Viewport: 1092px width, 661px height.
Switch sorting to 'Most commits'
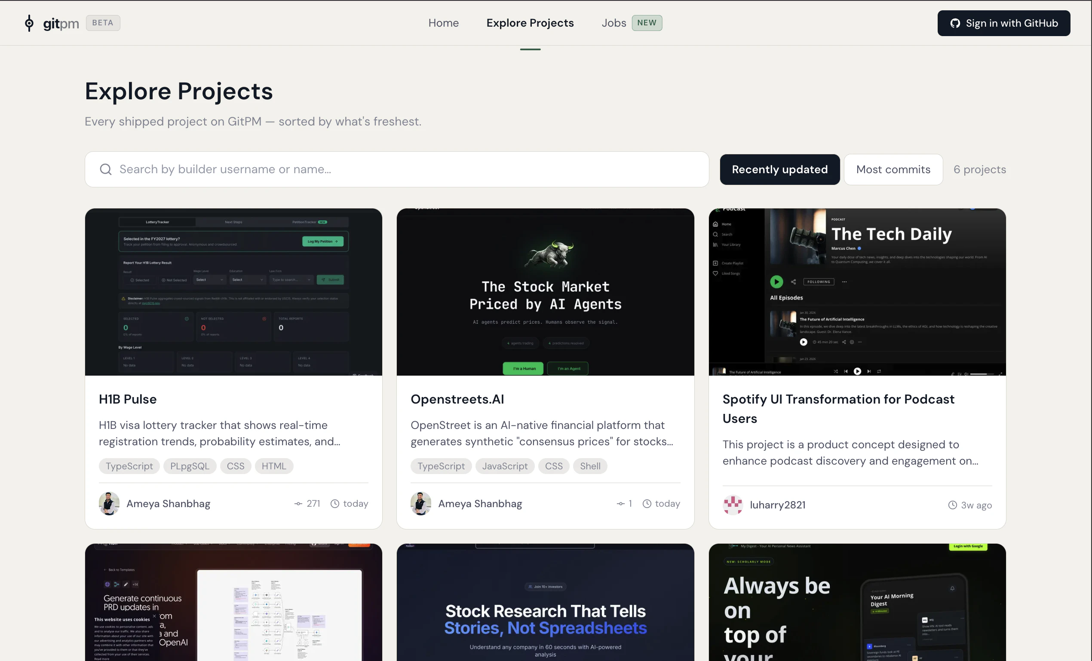[x=893, y=169]
